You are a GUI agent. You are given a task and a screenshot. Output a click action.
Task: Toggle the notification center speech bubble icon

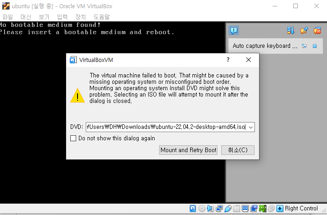pos(234,31)
